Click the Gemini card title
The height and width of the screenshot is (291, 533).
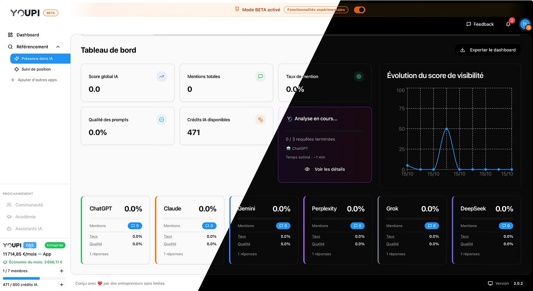tap(246, 209)
